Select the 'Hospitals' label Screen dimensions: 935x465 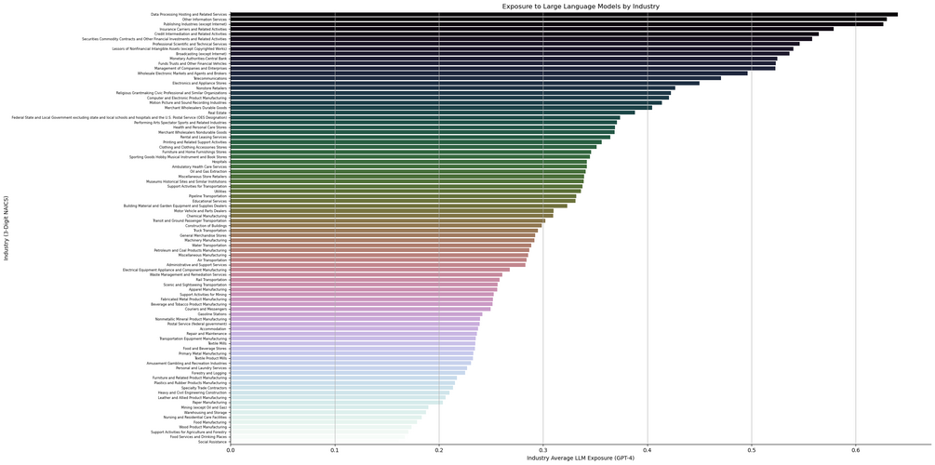tap(219, 162)
